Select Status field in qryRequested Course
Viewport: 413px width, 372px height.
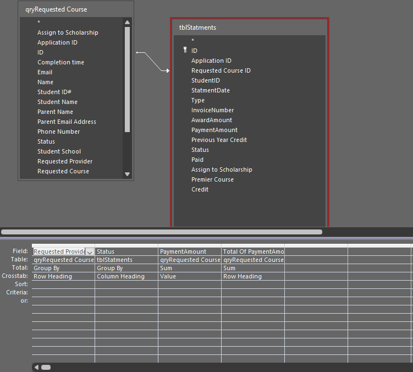(x=46, y=141)
